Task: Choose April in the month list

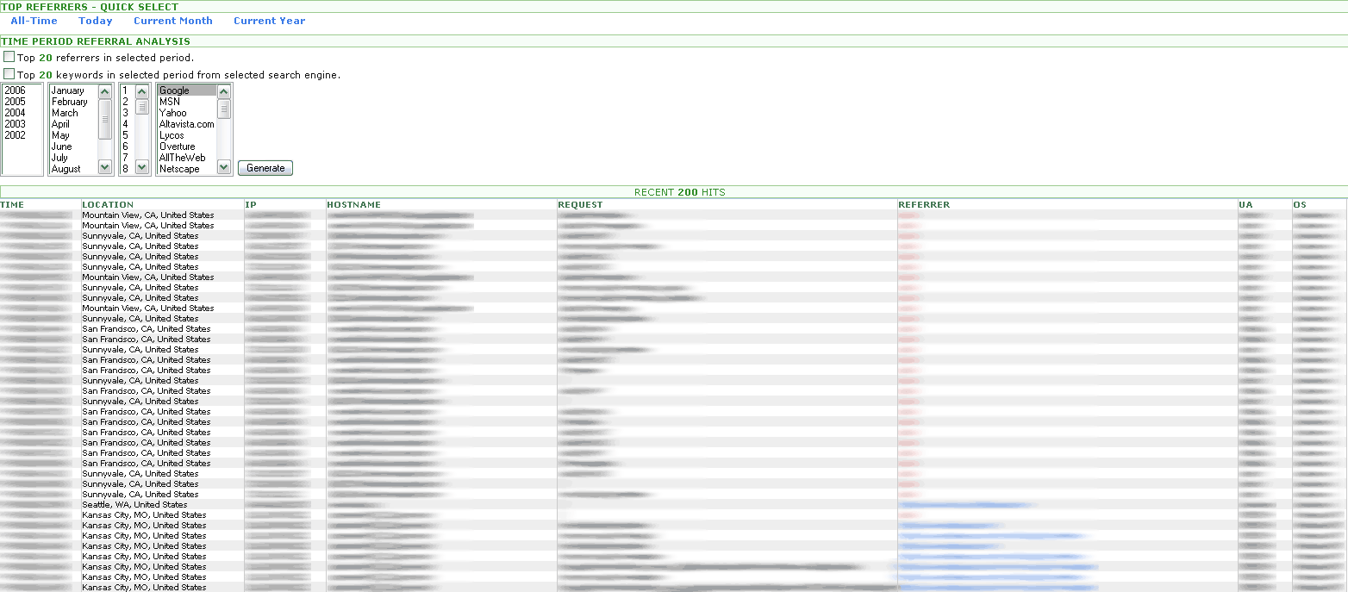Action: 73,124
